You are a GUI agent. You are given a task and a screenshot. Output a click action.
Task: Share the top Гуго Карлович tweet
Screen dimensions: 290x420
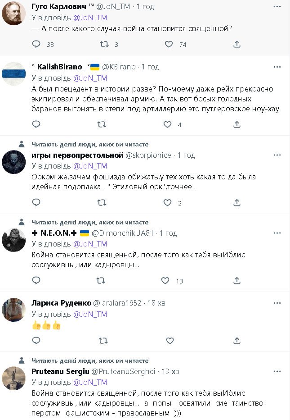pos(236,44)
